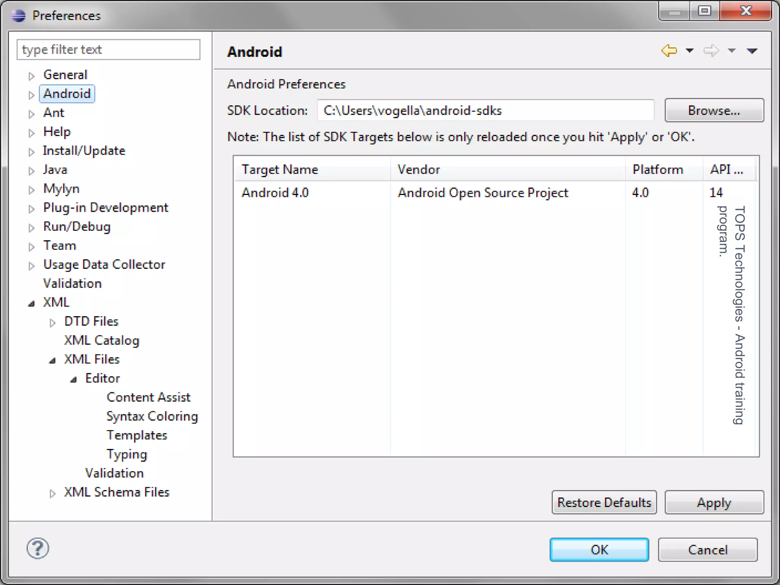Screen dimensions: 780x585
Task: Open the forward history dropdown arrow
Action: pyautogui.click(x=731, y=50)
